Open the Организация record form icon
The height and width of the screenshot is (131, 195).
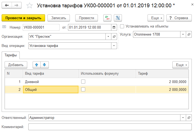[114, 36]
